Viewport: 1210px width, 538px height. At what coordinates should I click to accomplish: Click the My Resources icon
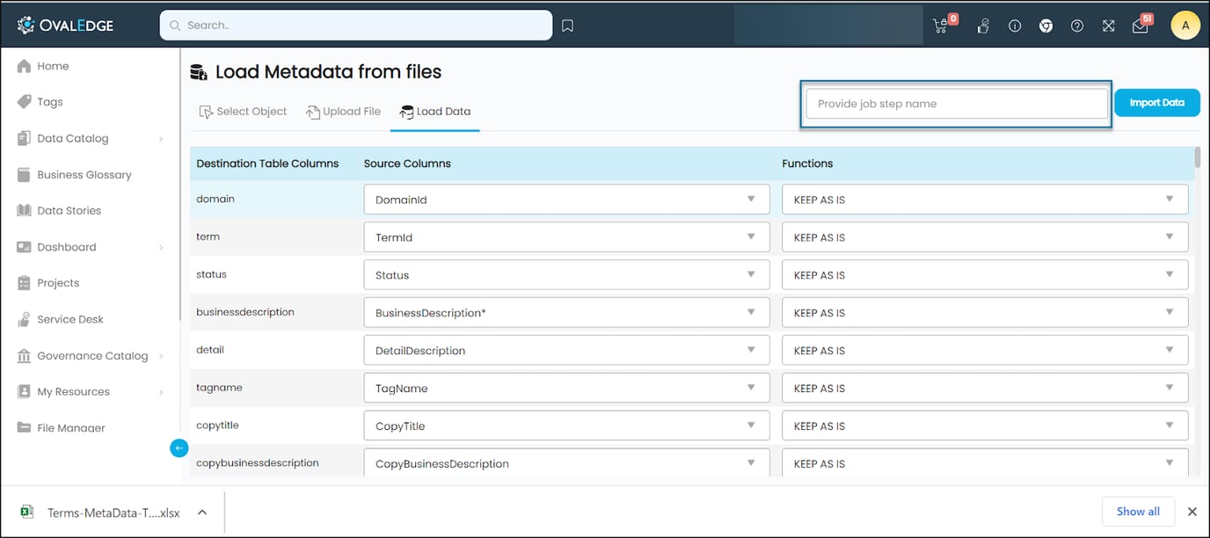pyautogui.click(x=24, y=392)
